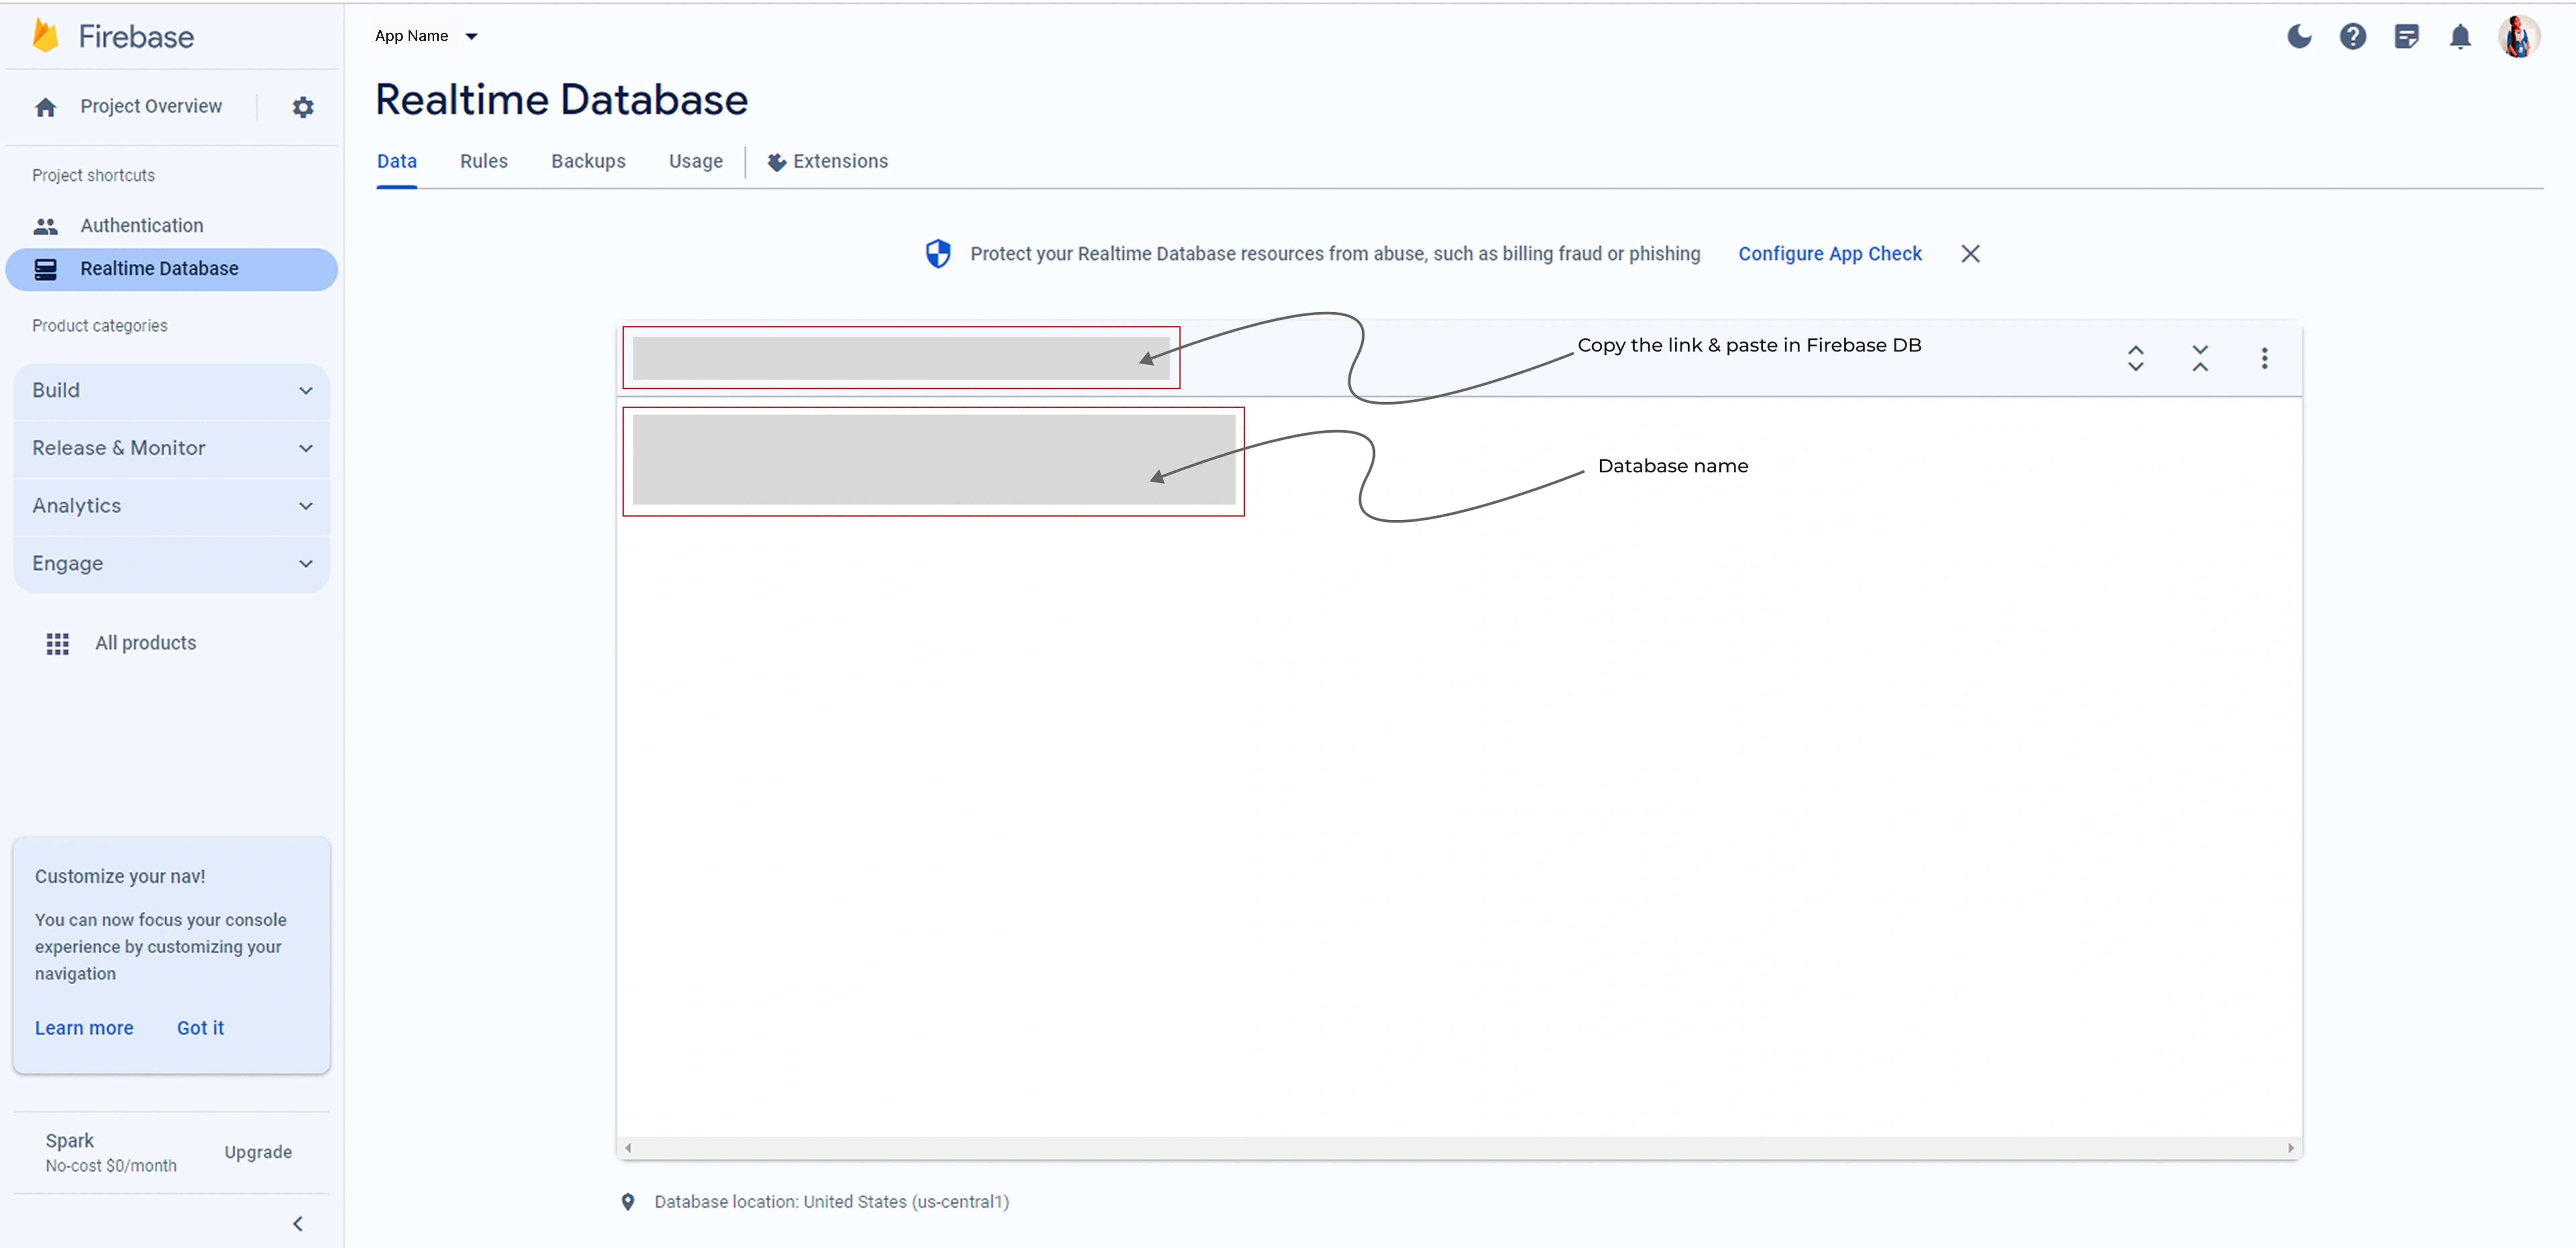Open the help question mark icon
This screenshot has width=2576, height=1248.
2353,37
